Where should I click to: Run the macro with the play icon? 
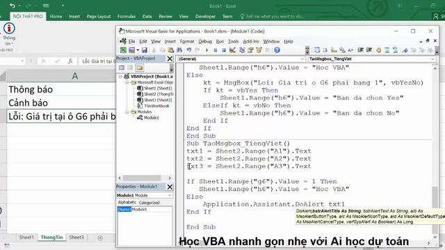point(207,50)
